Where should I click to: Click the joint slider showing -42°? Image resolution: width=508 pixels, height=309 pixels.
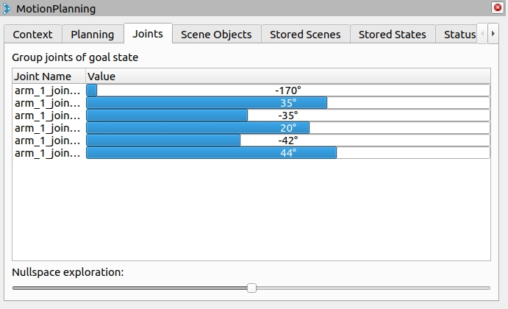point(288,141)
